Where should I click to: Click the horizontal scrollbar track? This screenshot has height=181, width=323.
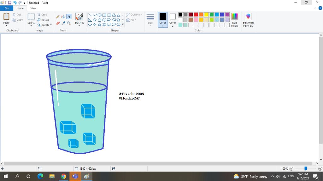pos(158,163)
